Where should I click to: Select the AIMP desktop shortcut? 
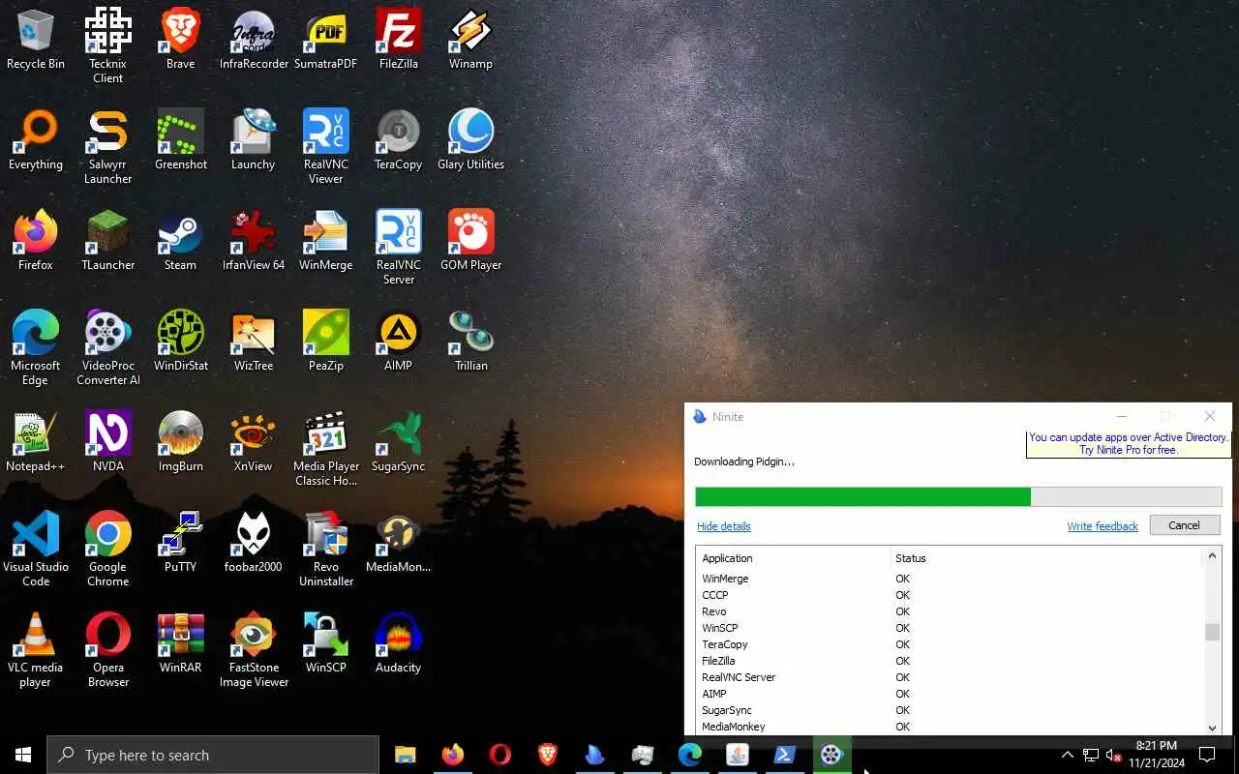(399, 342)
